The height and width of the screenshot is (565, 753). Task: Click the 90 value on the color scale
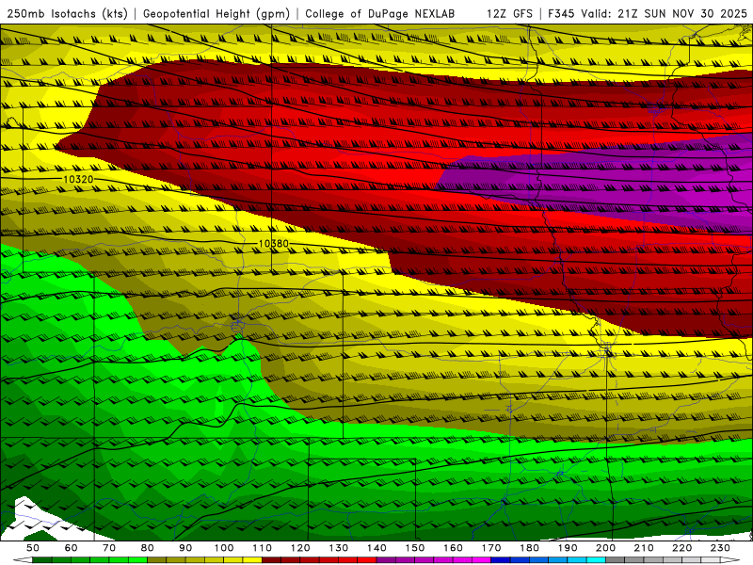185,548
